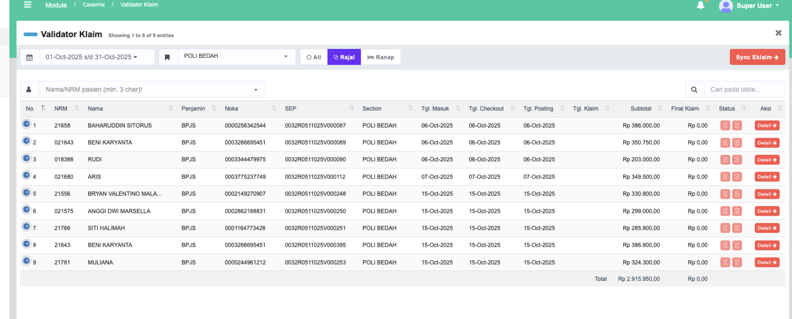
Task: Click the notification bell icon
Action: point(700,5)
